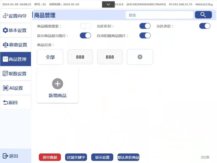Open 基本设置 with the gear icon
Image resolution: width=217 pixels, height=163 pixels.
pyautogui.click(x=15, y=30)
